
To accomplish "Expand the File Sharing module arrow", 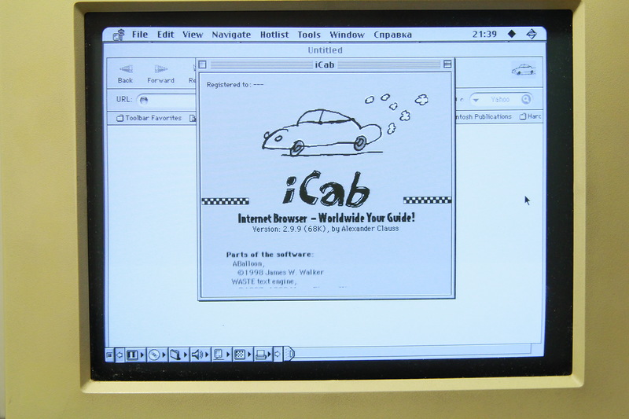I will (x=186, y=355).
